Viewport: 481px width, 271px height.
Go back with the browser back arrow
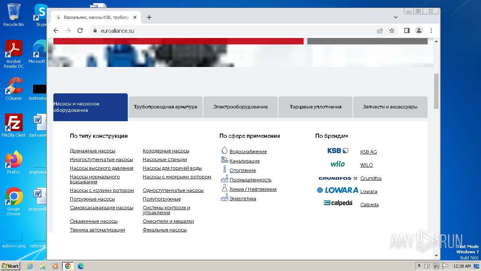[x=56, y=30]
